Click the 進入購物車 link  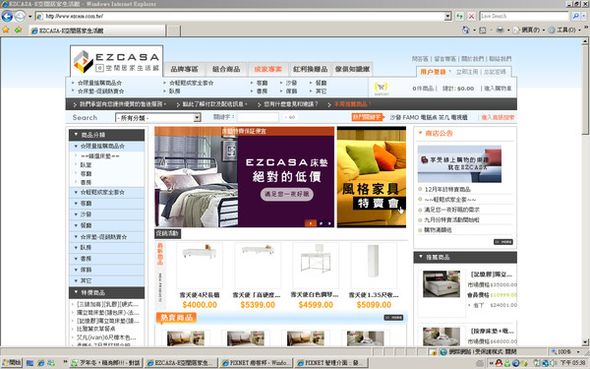(498, 89)
